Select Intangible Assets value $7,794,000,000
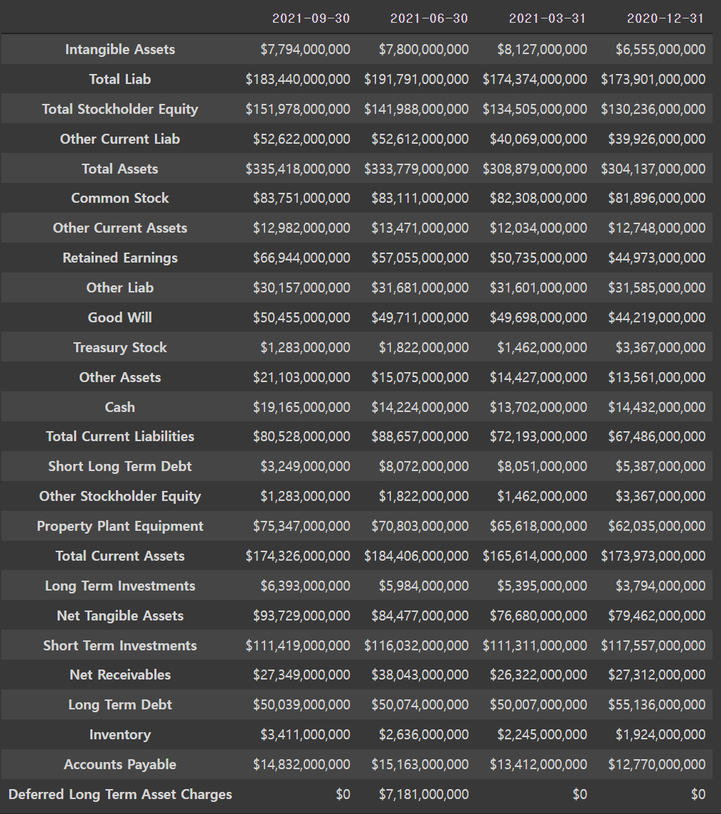The height and width of the screenshot is (814, 721). (305, 49)
